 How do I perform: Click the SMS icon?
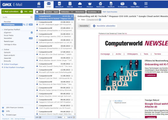click(30, 12)
